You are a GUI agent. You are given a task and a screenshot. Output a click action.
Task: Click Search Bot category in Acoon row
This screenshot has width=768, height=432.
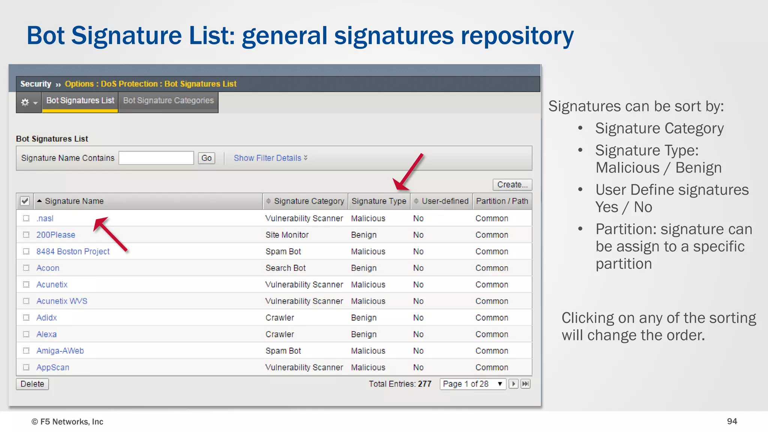click(x=286, y=268)
